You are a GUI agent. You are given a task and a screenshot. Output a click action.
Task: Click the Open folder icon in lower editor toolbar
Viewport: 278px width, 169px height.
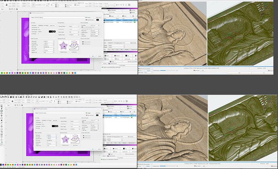(x=3, y=97)
